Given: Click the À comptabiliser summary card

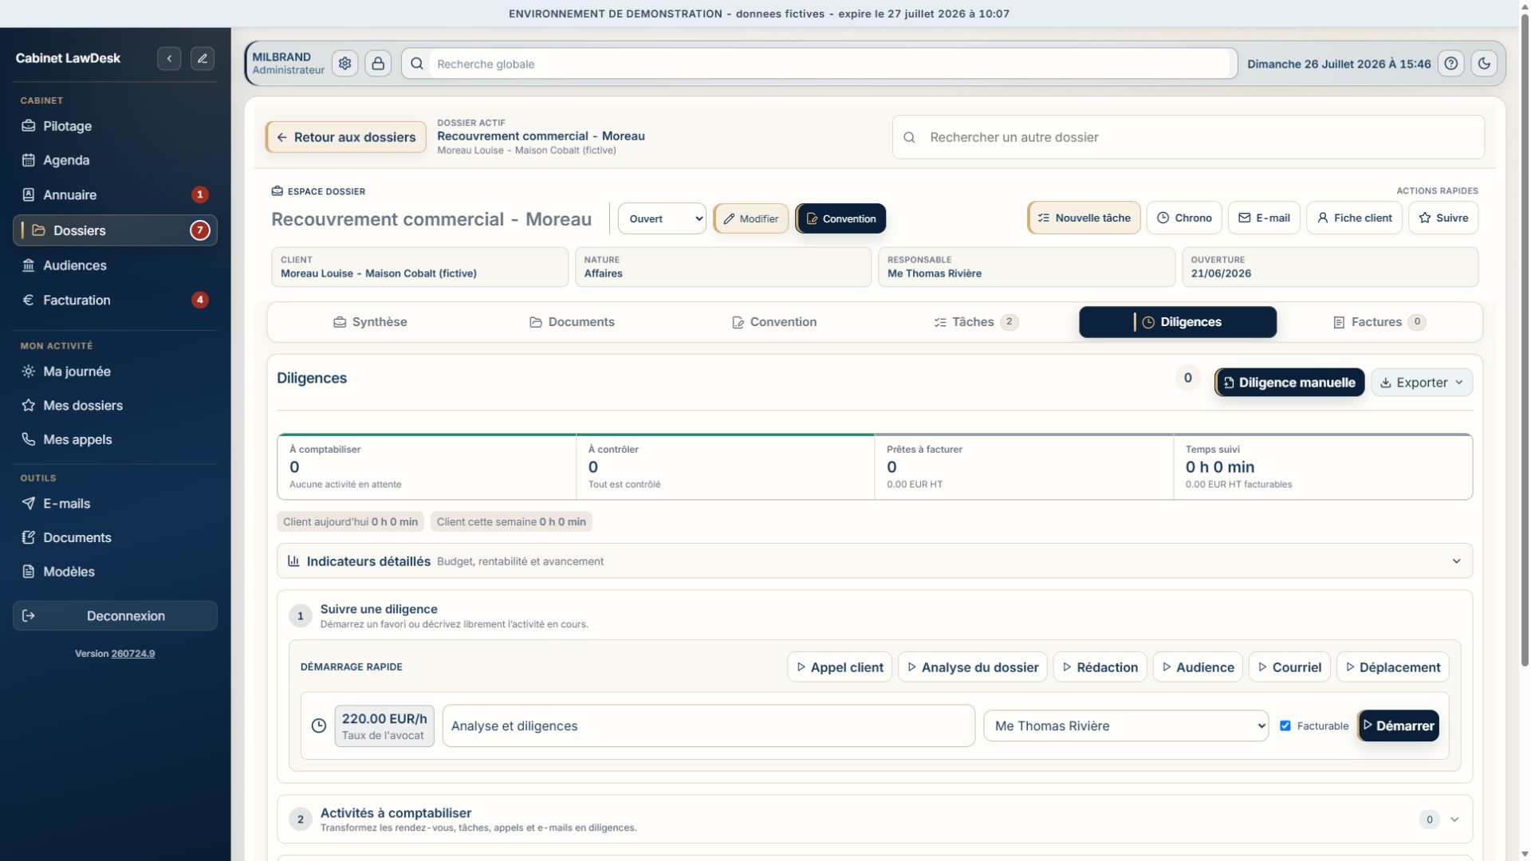Looking at the screenshot, I should [427, 467].
